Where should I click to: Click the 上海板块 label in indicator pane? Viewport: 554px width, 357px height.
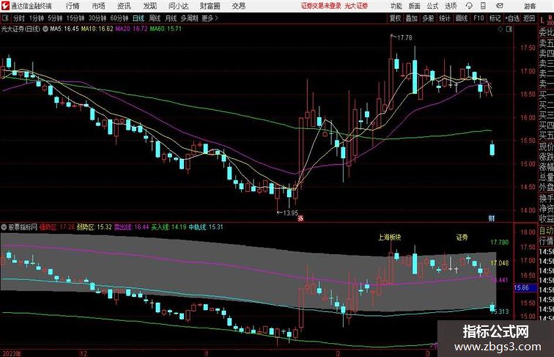pos(389,237)
